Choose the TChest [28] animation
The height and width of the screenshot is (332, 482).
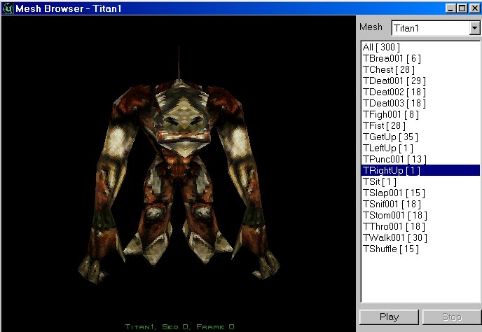[390, 69]
